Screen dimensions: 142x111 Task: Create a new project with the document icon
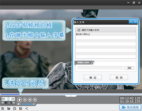3,108
